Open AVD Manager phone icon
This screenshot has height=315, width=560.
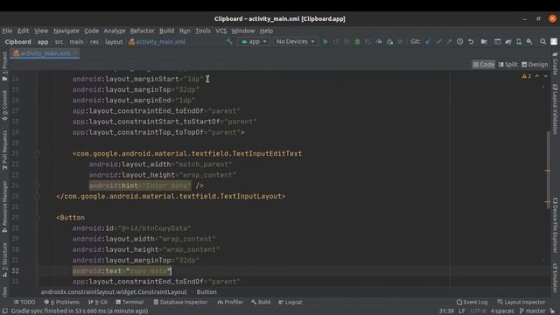pos(519,42)
